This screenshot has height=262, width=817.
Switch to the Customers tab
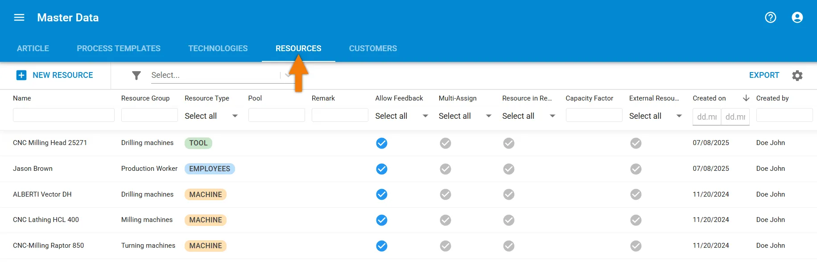[x=373, y=48]
